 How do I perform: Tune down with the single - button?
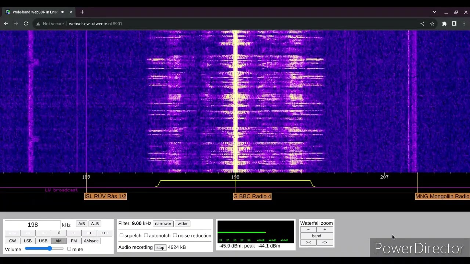pos(43,233)
